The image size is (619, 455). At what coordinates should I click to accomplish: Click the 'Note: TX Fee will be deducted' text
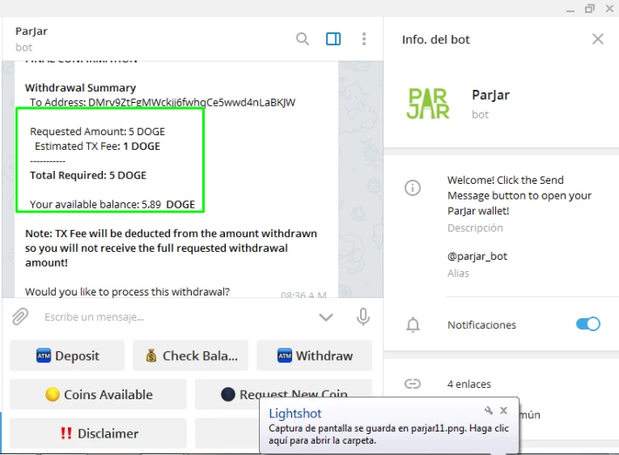(x=171, y=248)
